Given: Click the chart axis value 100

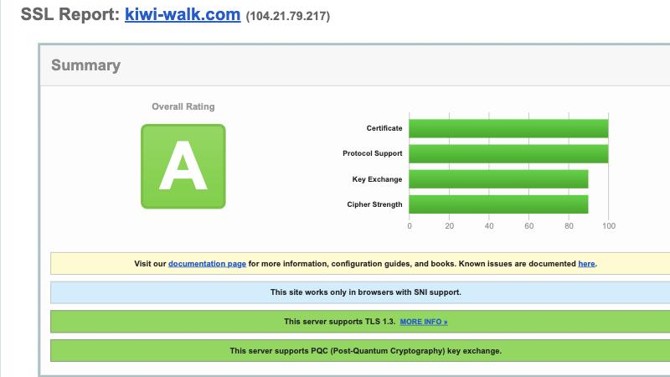Looking at the screenshot, I should click(x=609, y=226).
